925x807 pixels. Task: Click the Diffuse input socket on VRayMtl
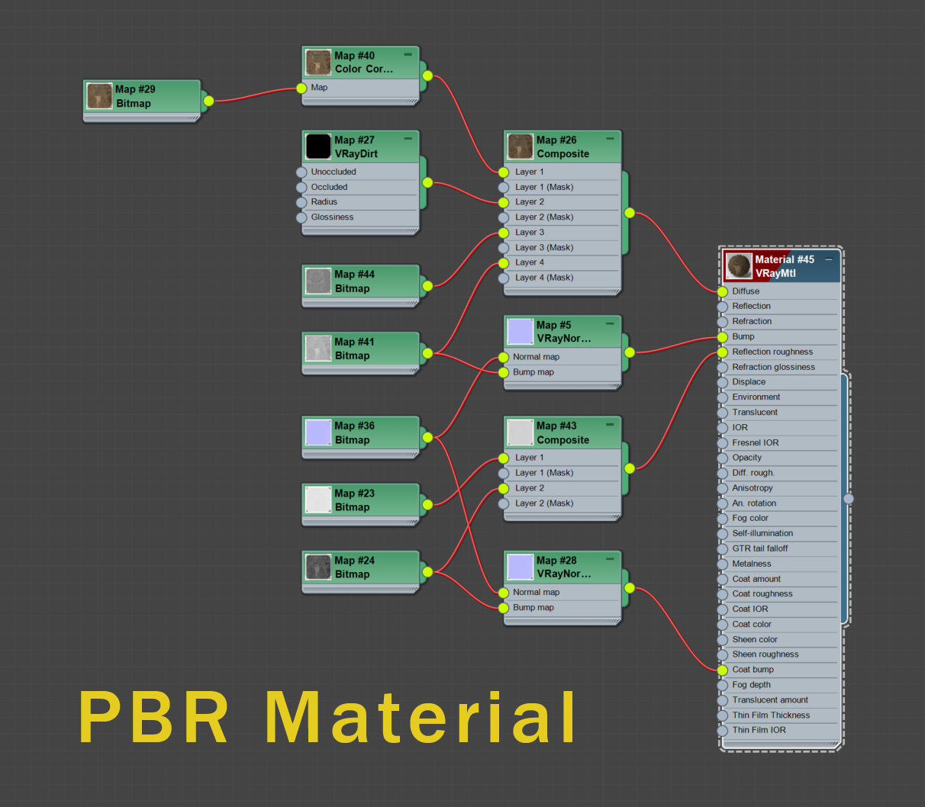(723, 291)
